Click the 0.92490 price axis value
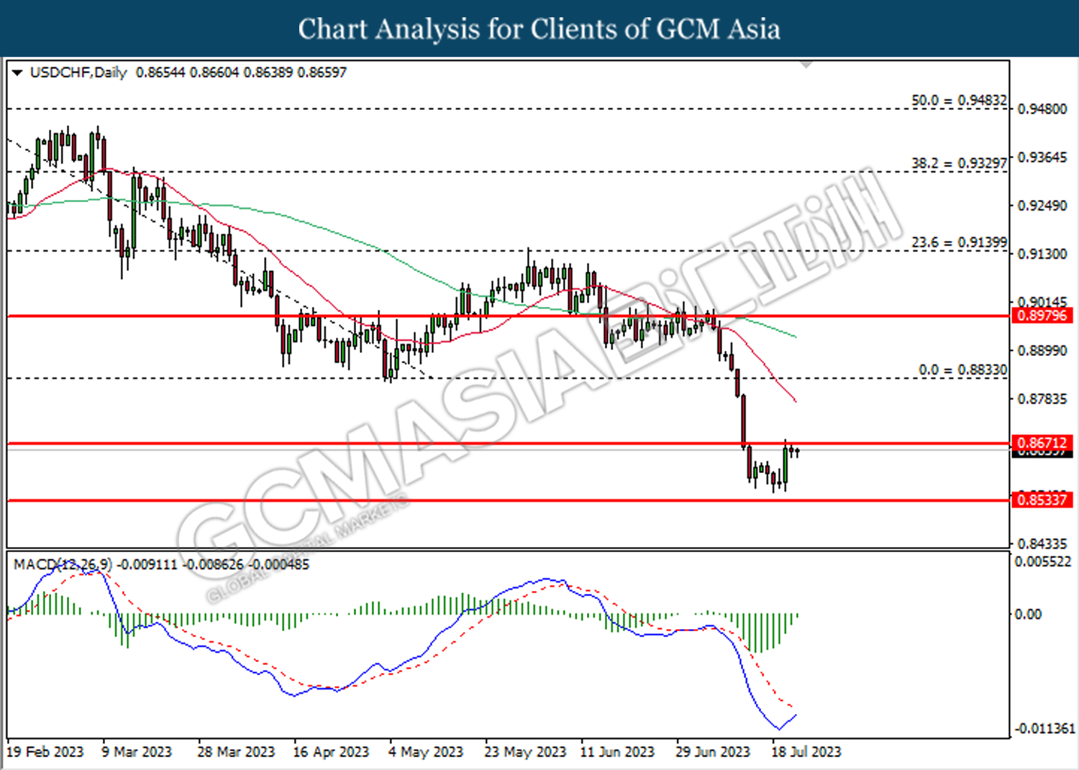The image size is (1079, 770). tap(1042, 206)
